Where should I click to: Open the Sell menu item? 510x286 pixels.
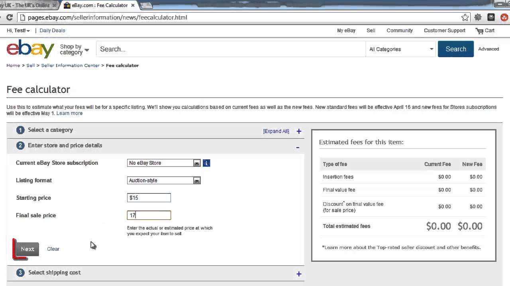[371, 31]
